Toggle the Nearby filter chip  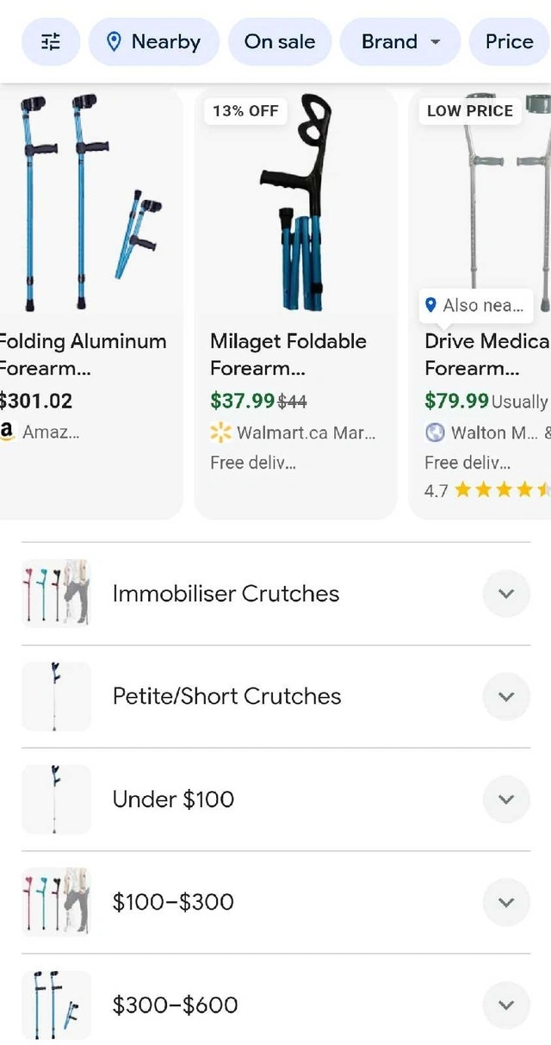(154, 41)
